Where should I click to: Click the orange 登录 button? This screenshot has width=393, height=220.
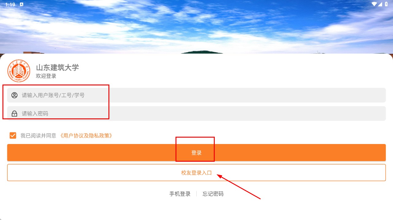click(x=196, y=153)
